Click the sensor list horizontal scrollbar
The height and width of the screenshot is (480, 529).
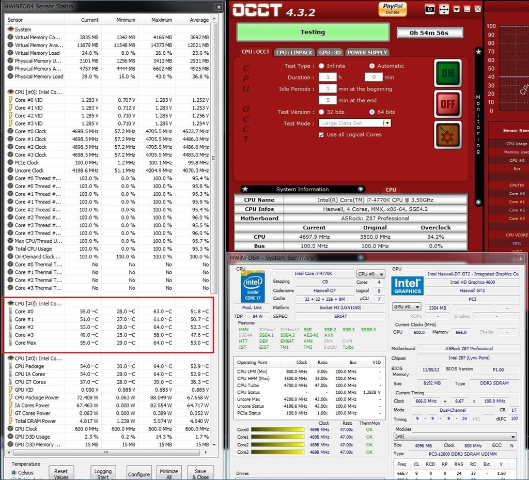106,452
